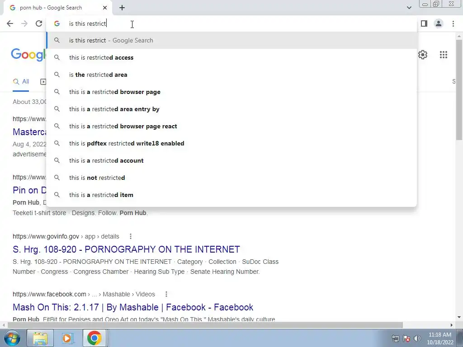
Task: Open the Chrome profile avatar menu
Action: (439, 23)
